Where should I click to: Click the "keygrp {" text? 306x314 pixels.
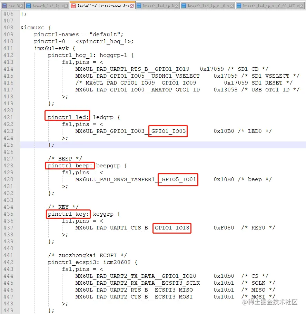coord(106,214)
